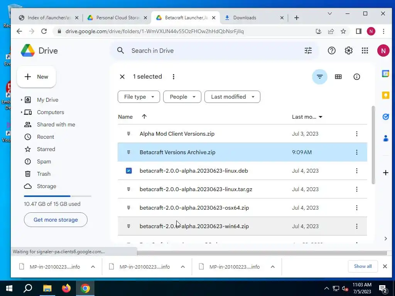The height and width of the screenshot is (296, 395).
Task: Clear the selection with the X icon
Action: coord(122,77)
